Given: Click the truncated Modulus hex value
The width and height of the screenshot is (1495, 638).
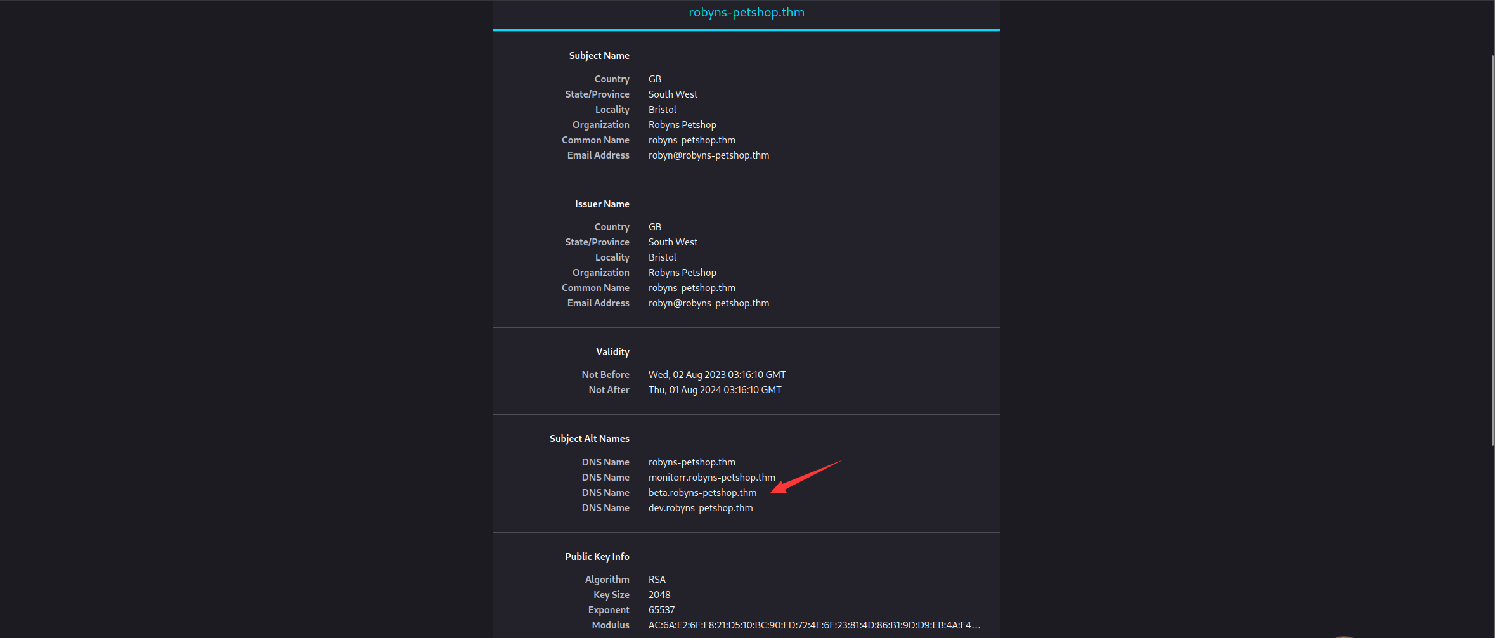Looking at the screenshot, I should pyautogui.click(x=813, y=625).
